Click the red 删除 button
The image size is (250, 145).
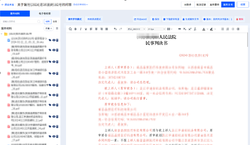click(x=240, y=19)
